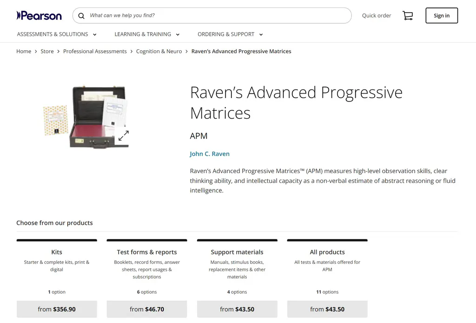Expand the product image with the enlarge arrows
The image size is (476, 323).
pyautogui.click(x=123, y=135)
